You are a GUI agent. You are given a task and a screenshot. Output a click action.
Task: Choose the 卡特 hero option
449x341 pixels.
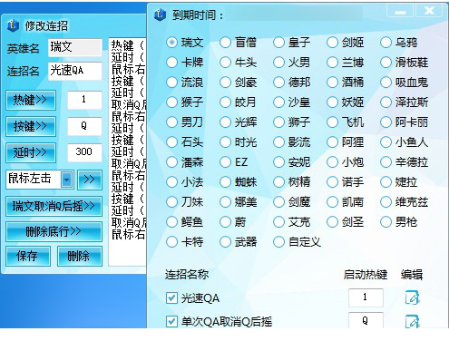pyautogui.click(x=171, y=242)
